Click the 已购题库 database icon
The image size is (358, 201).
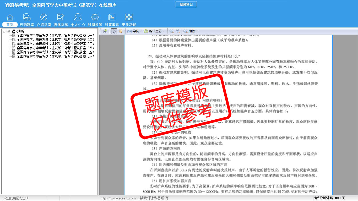click(27, 17)
